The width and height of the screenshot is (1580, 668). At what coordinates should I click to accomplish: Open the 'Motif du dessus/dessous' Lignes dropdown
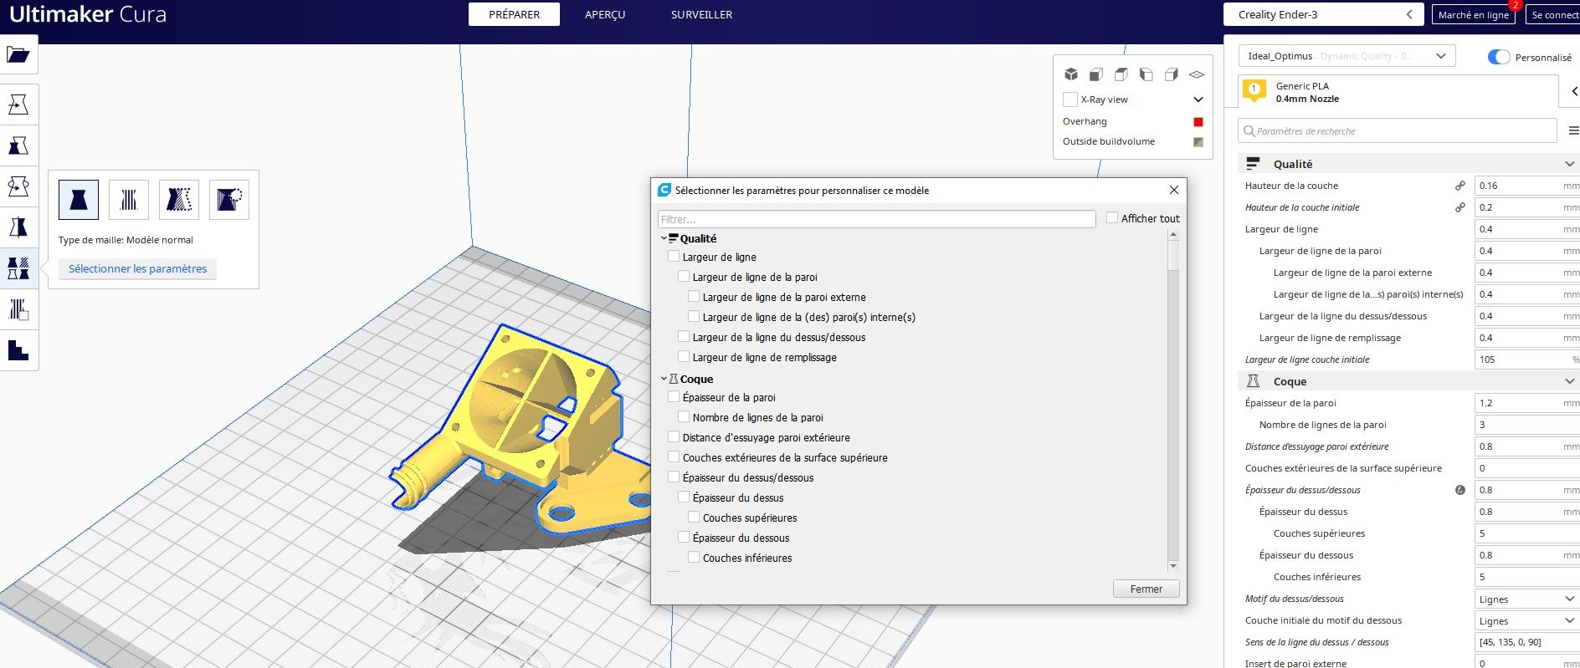coord(1526,599)
